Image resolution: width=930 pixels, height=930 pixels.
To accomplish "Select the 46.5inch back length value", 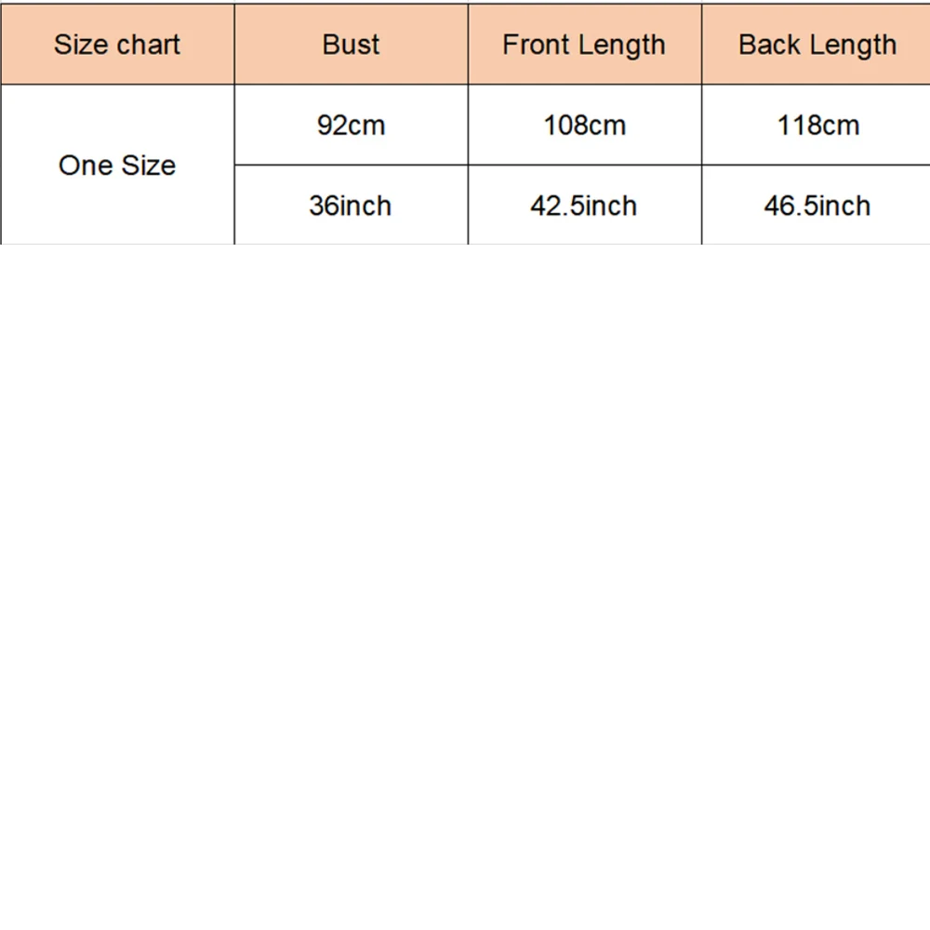I will click(x=817, y=206).
